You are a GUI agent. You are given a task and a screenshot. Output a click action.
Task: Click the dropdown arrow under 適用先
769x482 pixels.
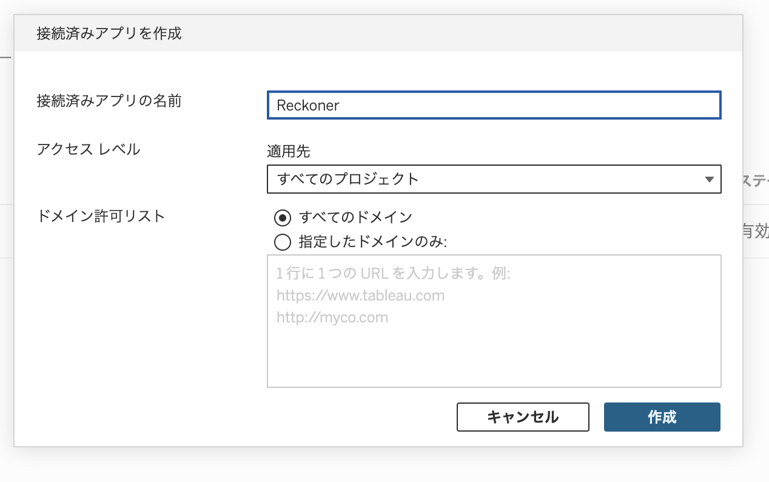[709, 180]
